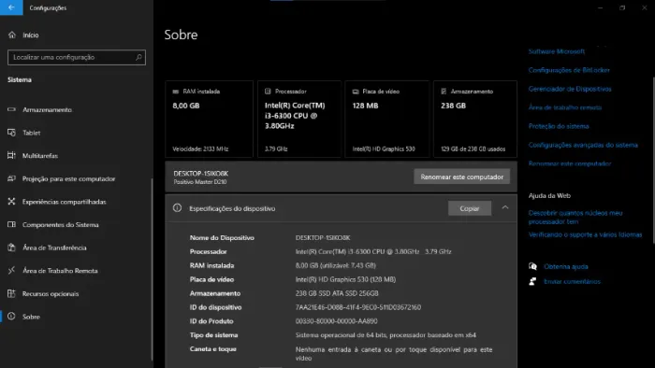Click Renomear este computador link on right

point(570,163)
